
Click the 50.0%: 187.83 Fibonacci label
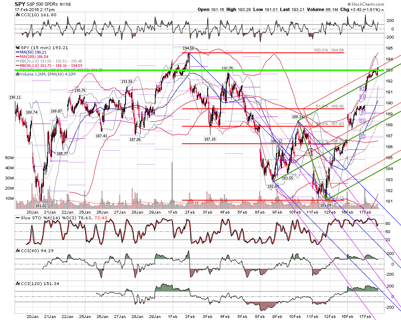330,123
